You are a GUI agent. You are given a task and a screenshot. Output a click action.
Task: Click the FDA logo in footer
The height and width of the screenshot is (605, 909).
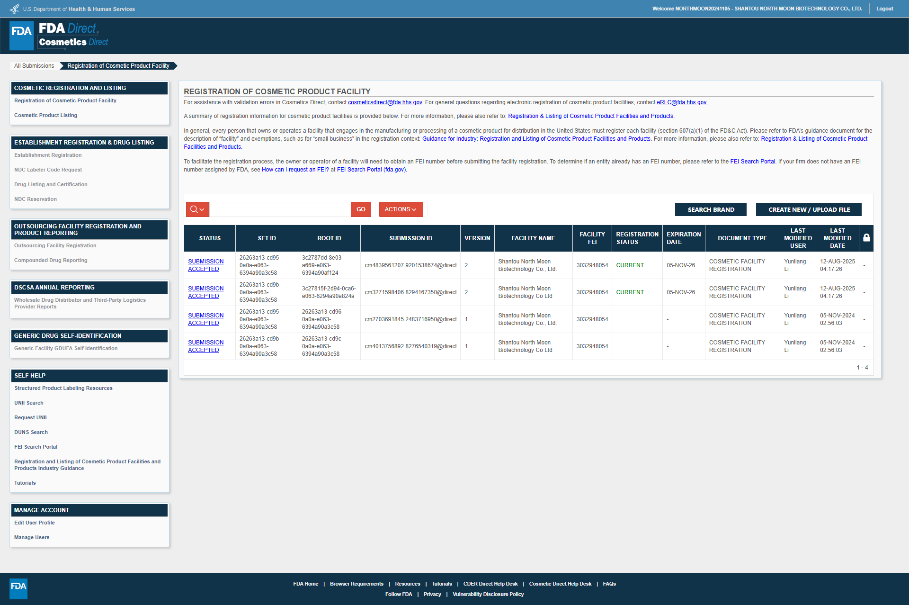coord(18,588)
